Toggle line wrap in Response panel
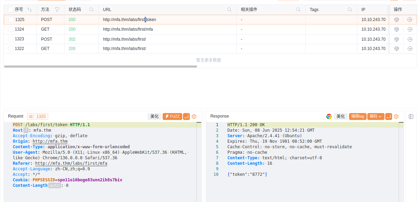The image size is (420, 202). [389, 117]
